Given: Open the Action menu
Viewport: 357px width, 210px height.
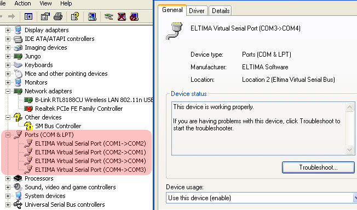Looking at the screenshot, I should click(x=22, y=3).
